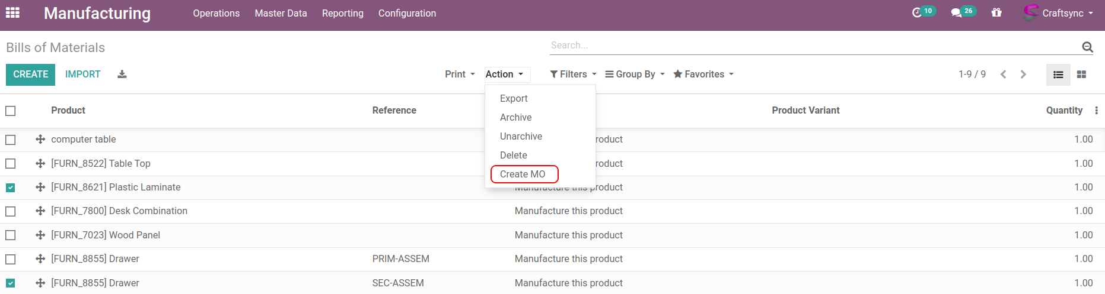
Task: Open the activities clock icon with badge 10
Action: pyautogui.click(x=917, y=12)
